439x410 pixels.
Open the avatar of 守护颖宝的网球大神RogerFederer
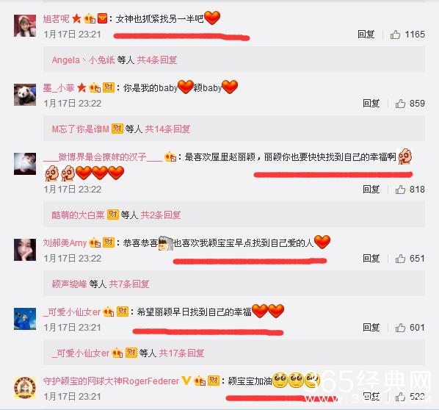[25, 388]
